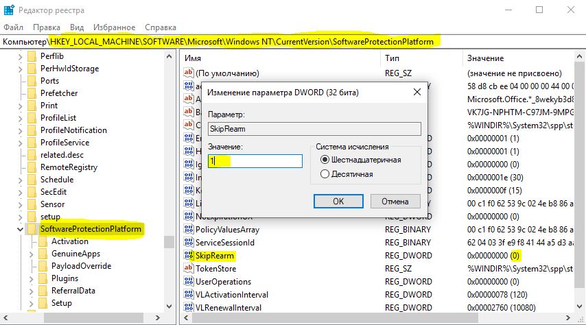The image size is (586, 325).
Task: Open the Правка menu
Action: [x=47, y=27]
